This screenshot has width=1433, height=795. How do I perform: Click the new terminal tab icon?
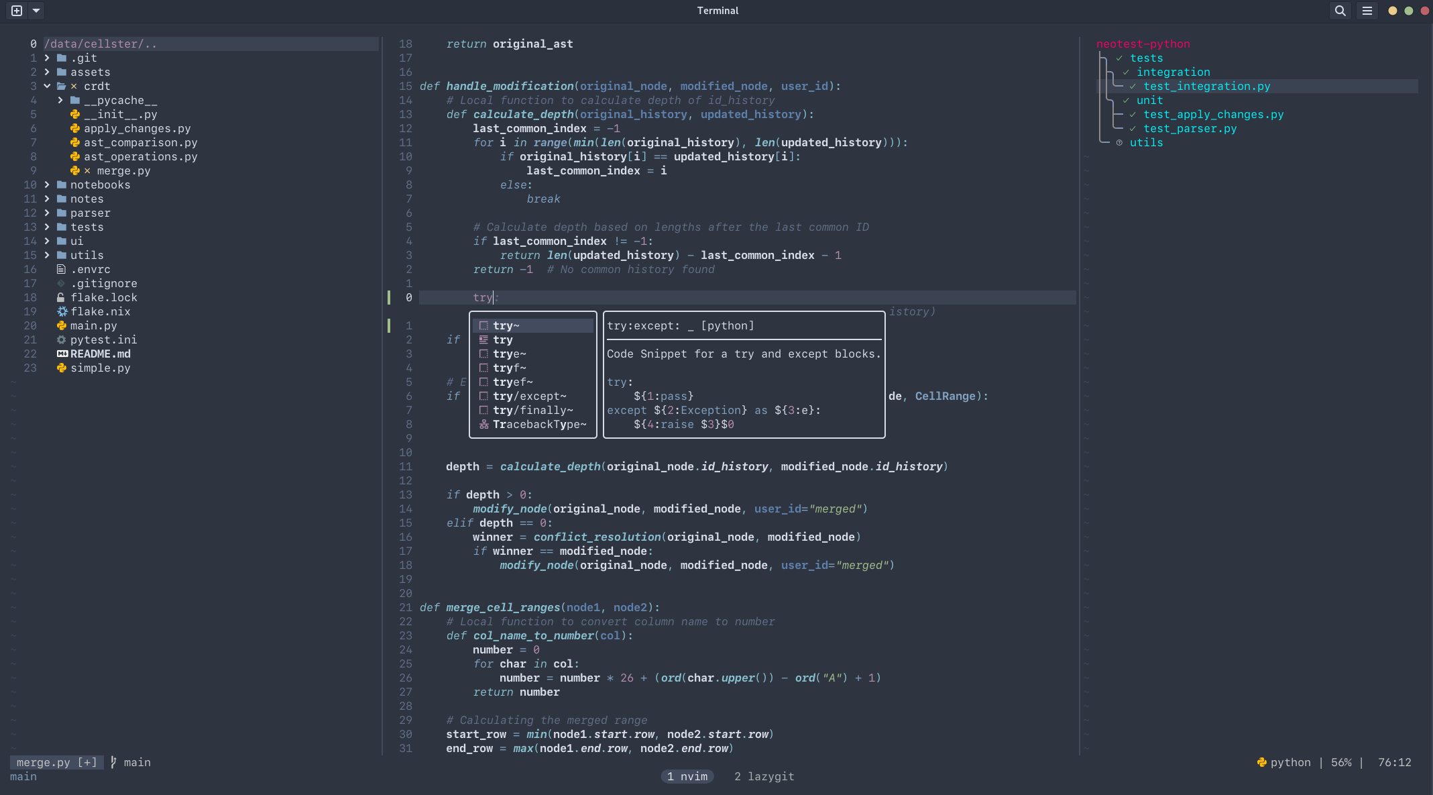click(x=17, y=11)
